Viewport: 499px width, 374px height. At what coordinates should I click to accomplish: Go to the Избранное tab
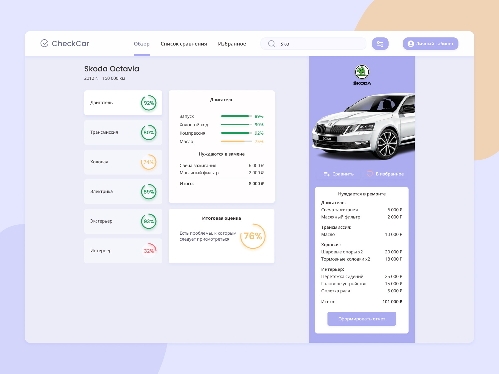(232, 44)
